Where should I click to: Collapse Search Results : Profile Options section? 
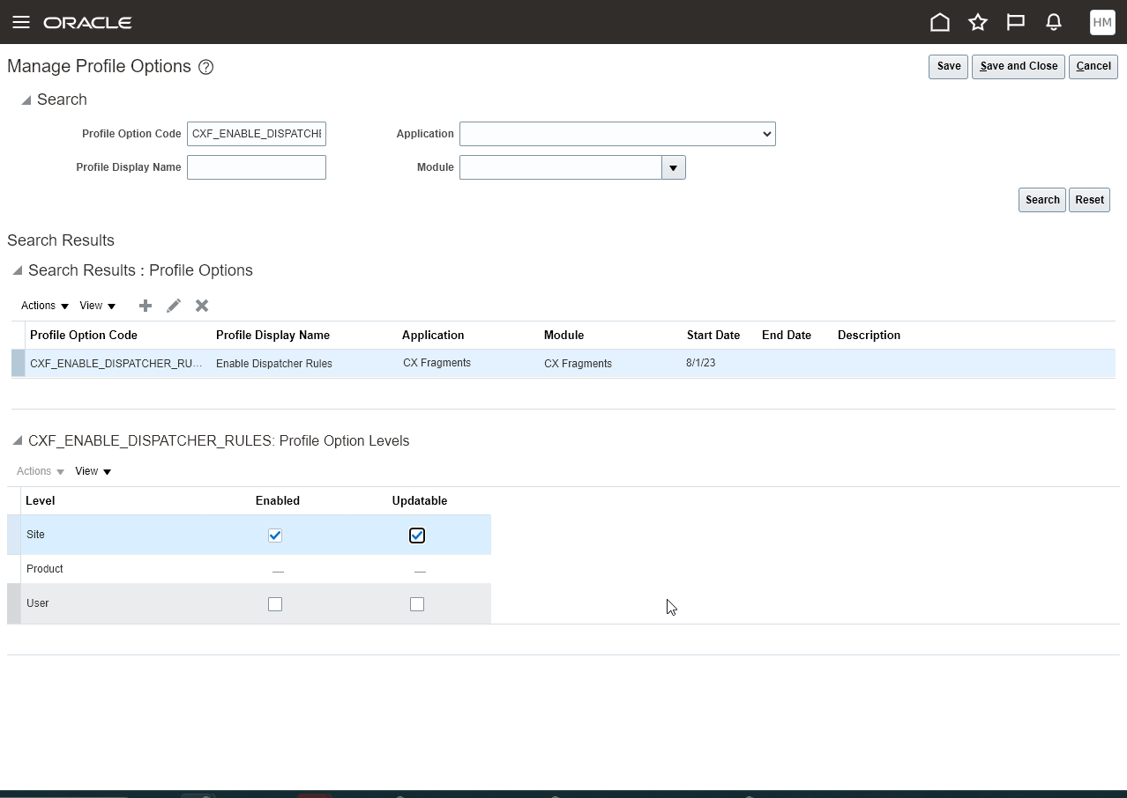pos(18,270)
